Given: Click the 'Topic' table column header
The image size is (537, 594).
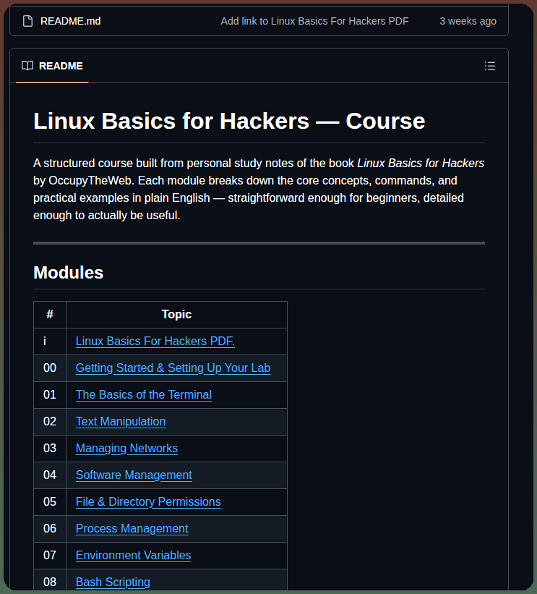Looking at the screenshot, I should pyautogui.click(x=176, y=315).
